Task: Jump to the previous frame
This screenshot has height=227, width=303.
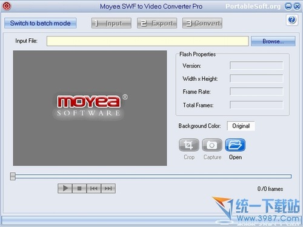Action: click(x=93, y=188)
